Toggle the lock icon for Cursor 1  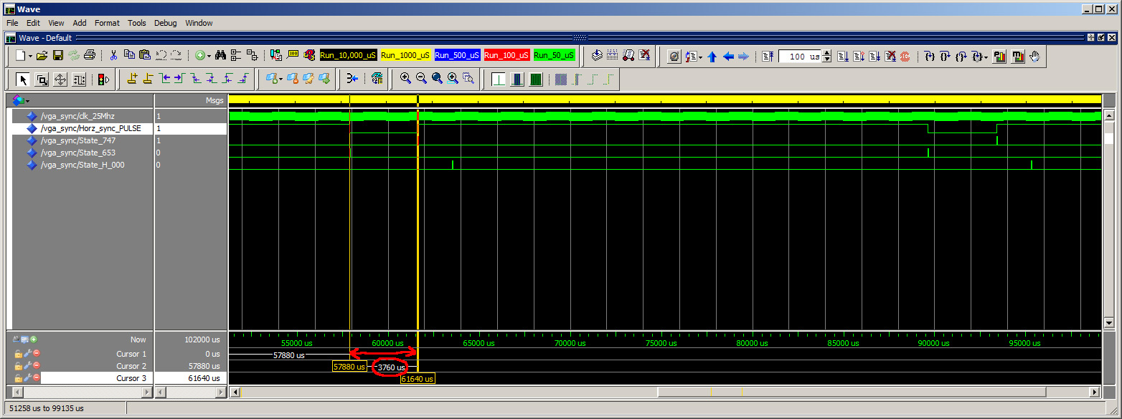18,354
